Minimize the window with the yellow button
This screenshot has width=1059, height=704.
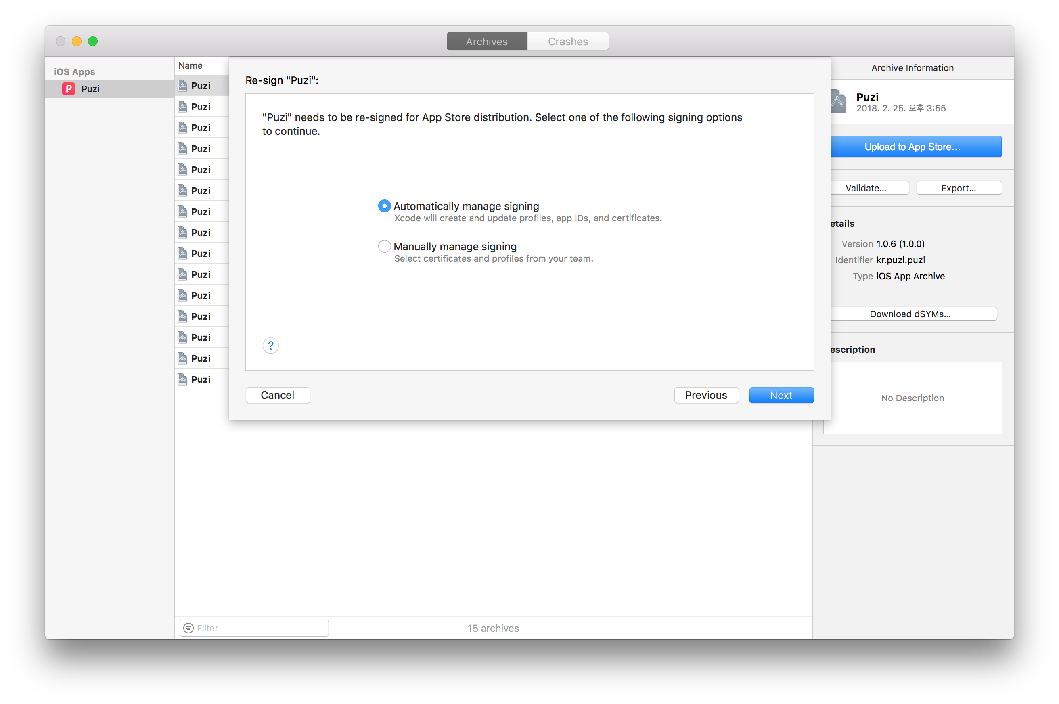(77, 41)
